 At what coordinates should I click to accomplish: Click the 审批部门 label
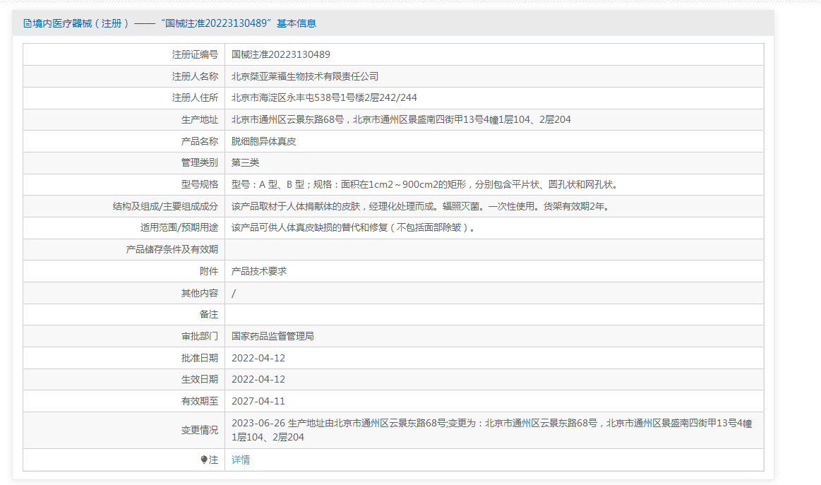coord(200,336)
